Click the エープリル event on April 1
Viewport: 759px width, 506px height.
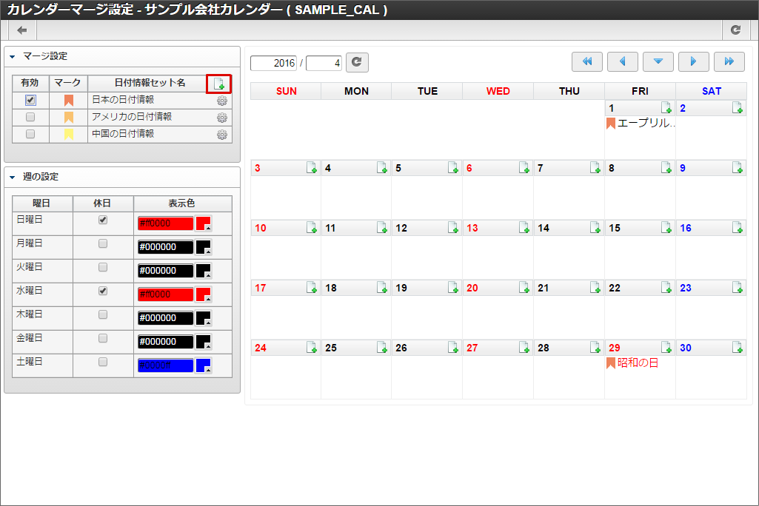(645, 123)
